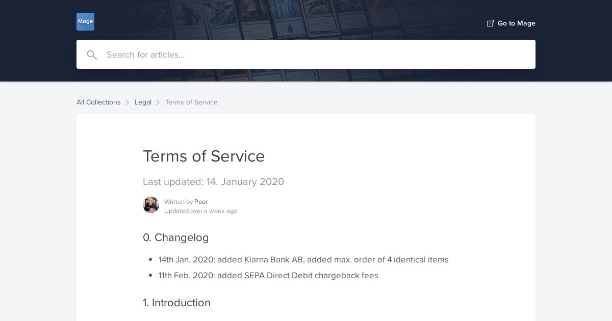Screen dimensions: 612x321
Task: Click the Updated over a week ago text
Action: click(x=200, y=211)
